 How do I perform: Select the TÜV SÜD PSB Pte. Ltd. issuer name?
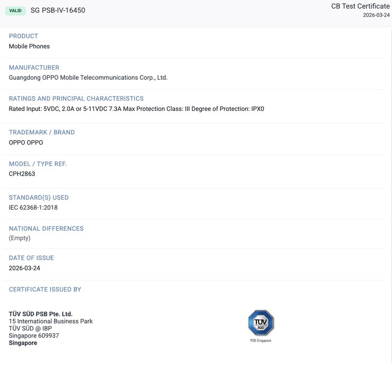(x=40, y=314)
